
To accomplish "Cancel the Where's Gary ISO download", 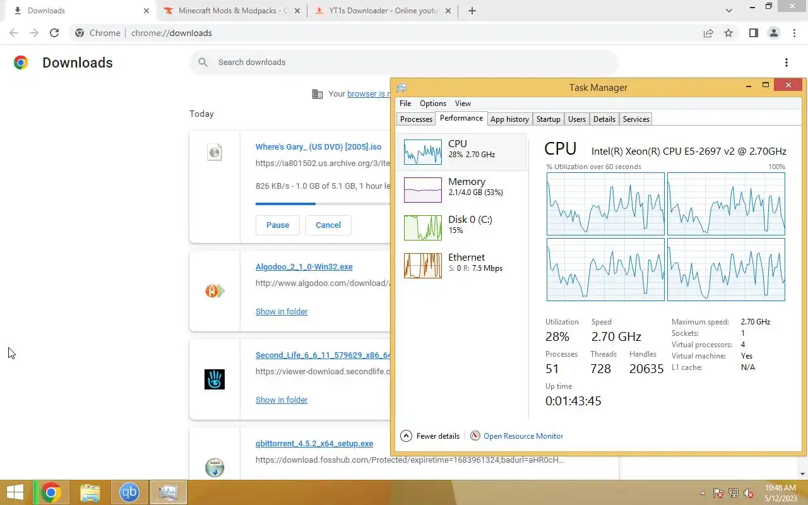I will pyautogui.click(x=328, y=225).
